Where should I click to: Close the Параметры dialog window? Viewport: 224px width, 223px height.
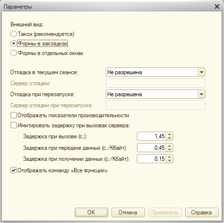217,7
